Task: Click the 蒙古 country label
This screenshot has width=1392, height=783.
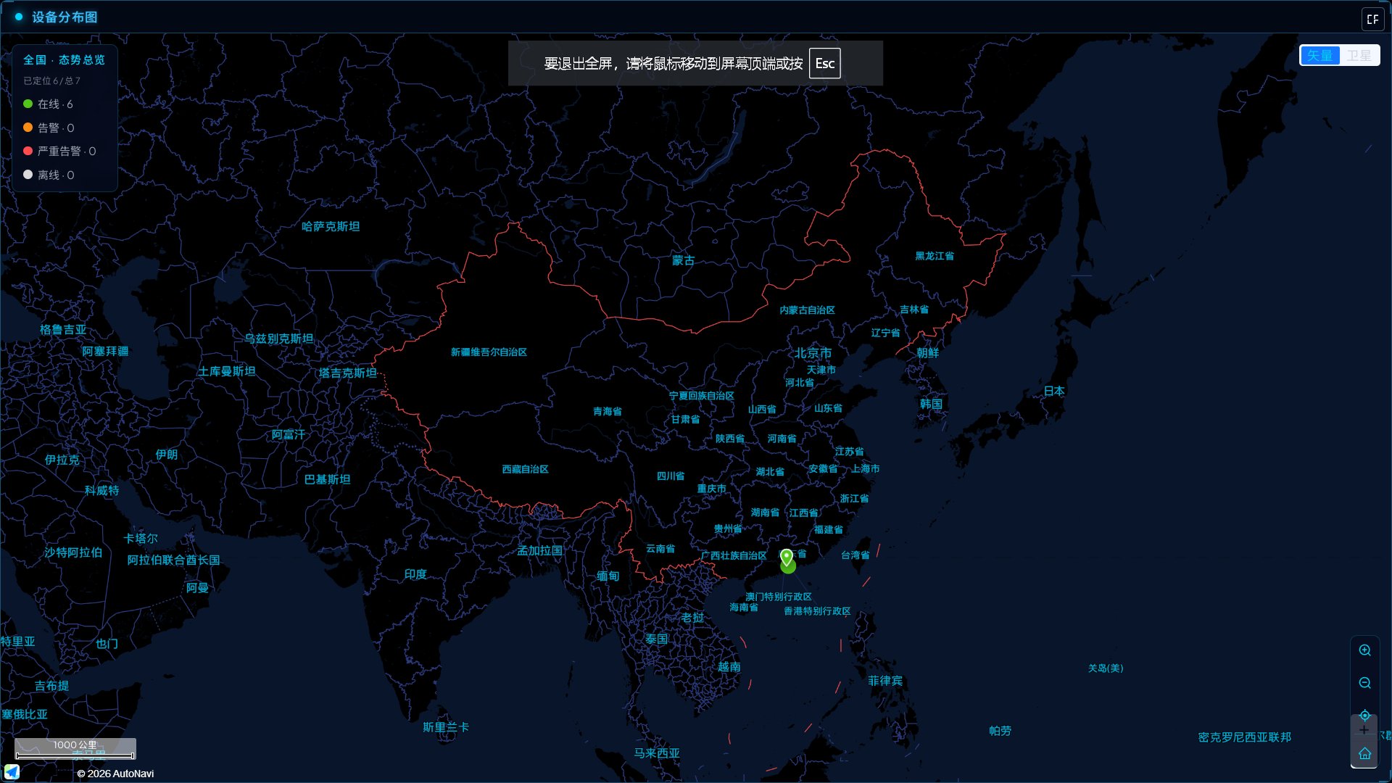Action: click(683, 260)
